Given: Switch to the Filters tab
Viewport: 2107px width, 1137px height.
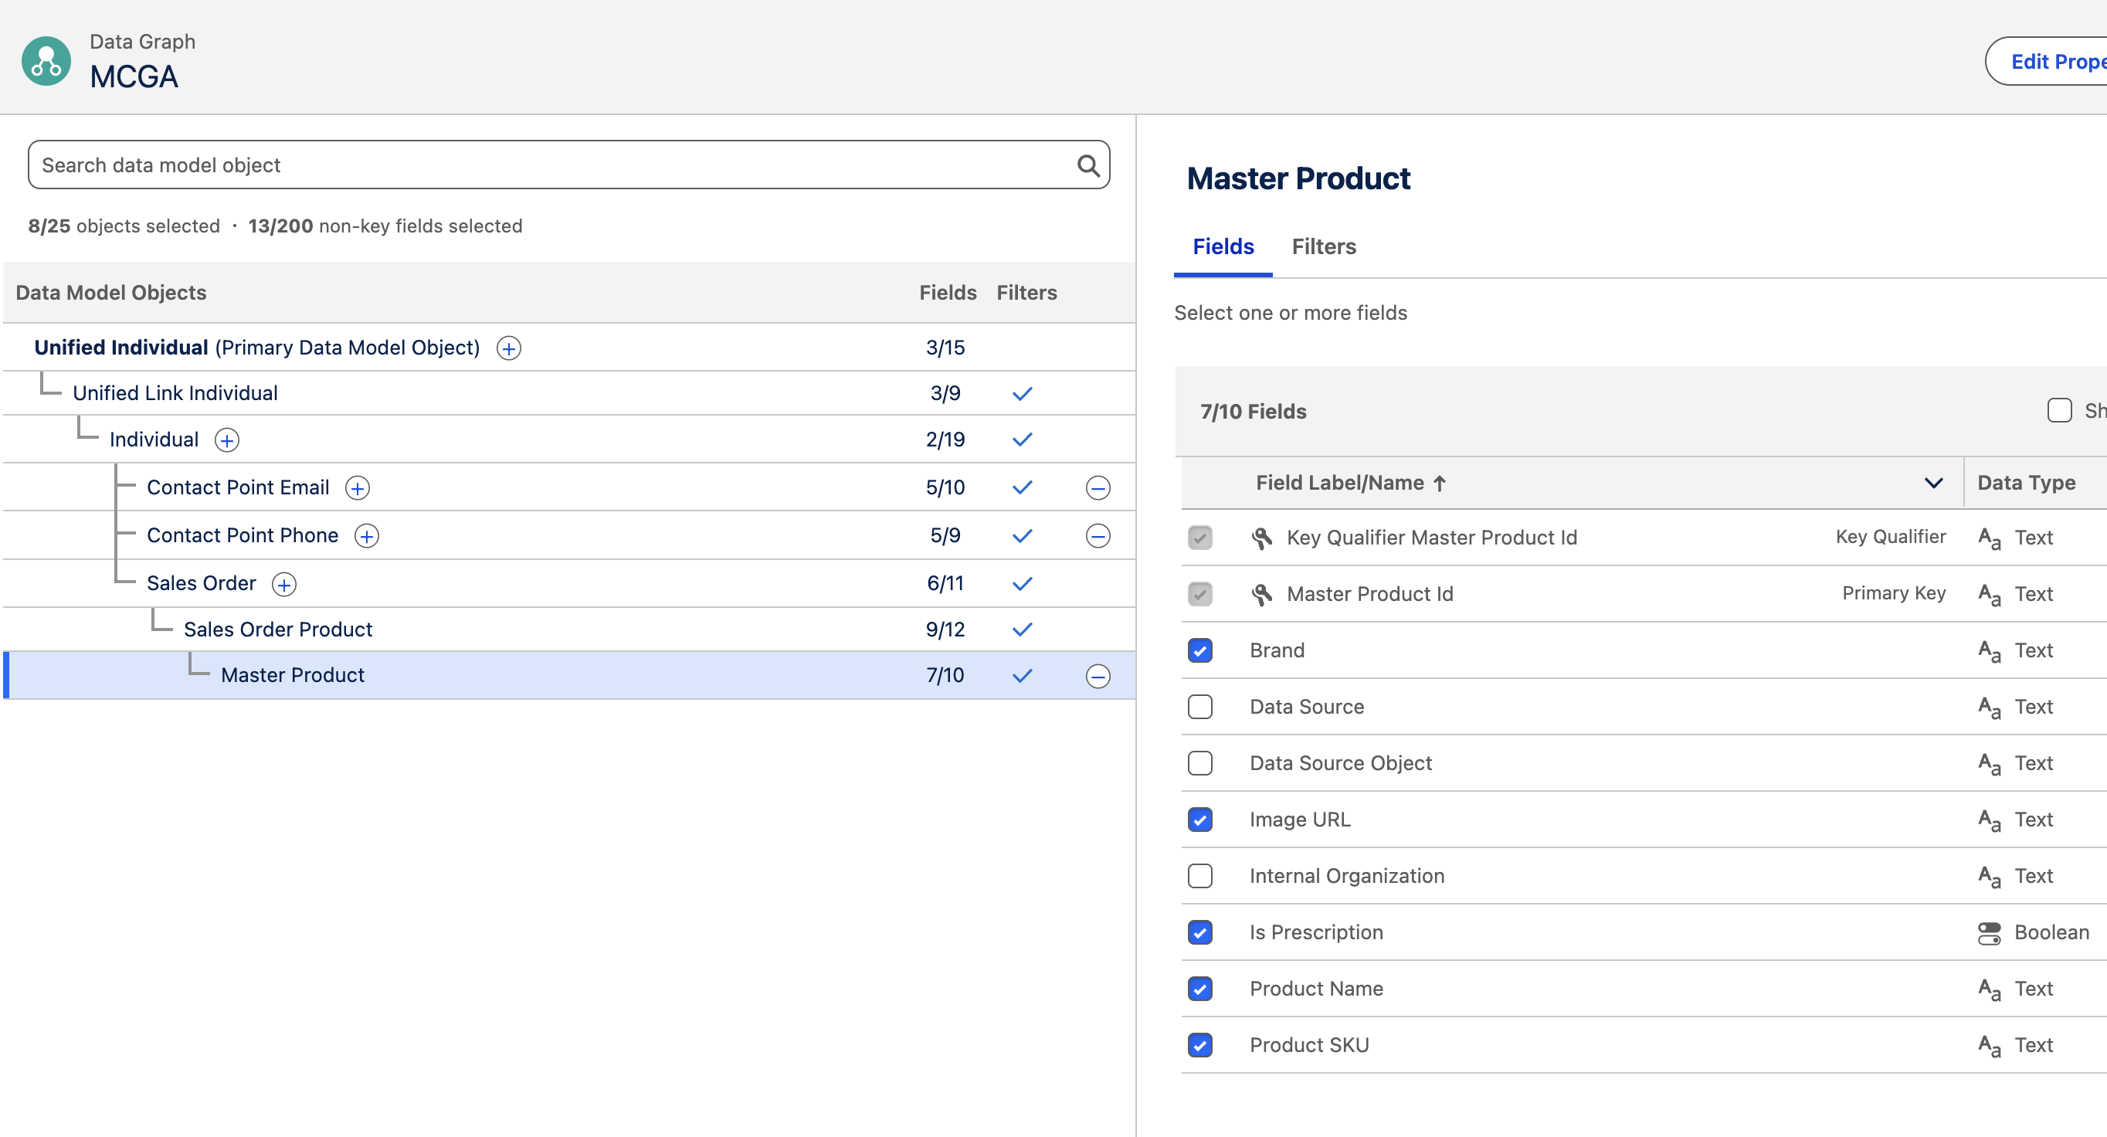Looking at the screenshot, I should click(x=1323, y=246).
